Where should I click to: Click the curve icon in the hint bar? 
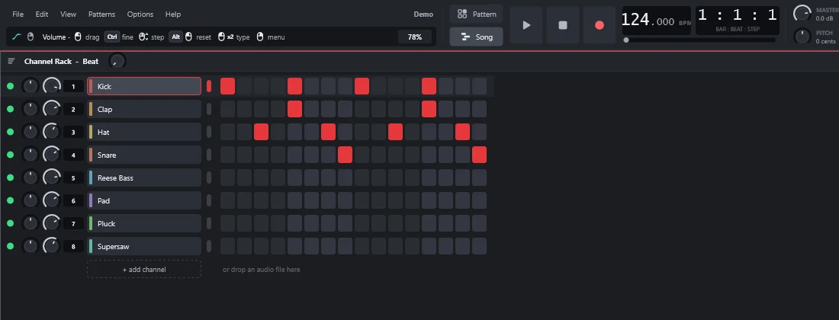(x=17, y=37)
